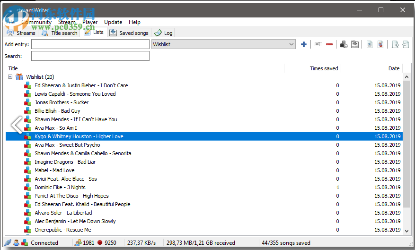Click the icon beside Imagine Dragons - Bad Liar
The width and height of the screenshot is (415, 250).
(28, 162)
